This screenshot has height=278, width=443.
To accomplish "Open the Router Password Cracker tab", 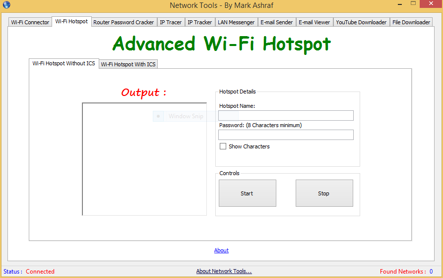I will click(124, 22).
